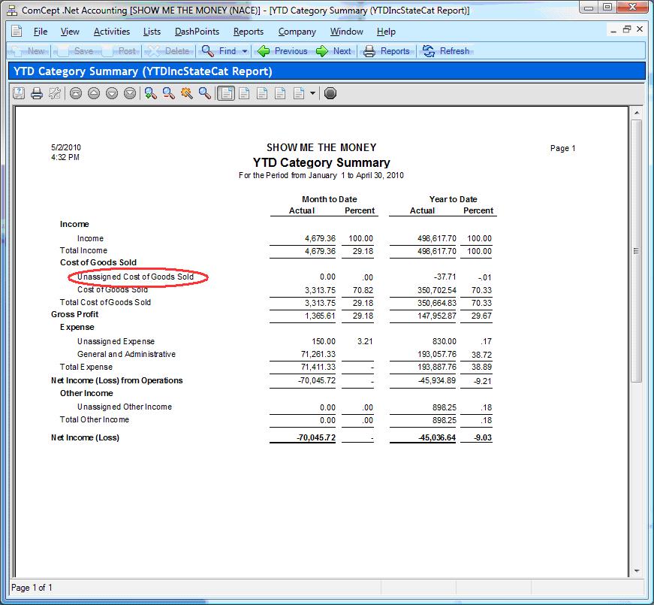Click the Stop round button icon
Image resolution: width=654 pixels, height=605 pixels.
[x=330, y=93]
